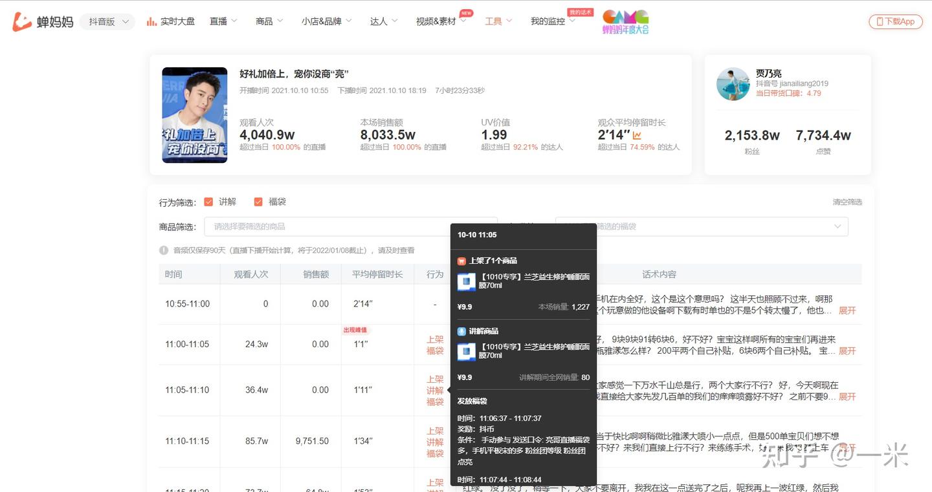This screenshot has width=932, height=492.
Task: Click the 话术内容 column header
Action: click(x=659, y=274)
